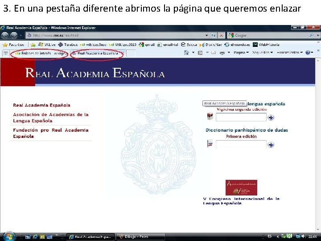321x241 pixels.
Task: Expand the Home button dropdown arrow
Action: (x=193, y=53)
